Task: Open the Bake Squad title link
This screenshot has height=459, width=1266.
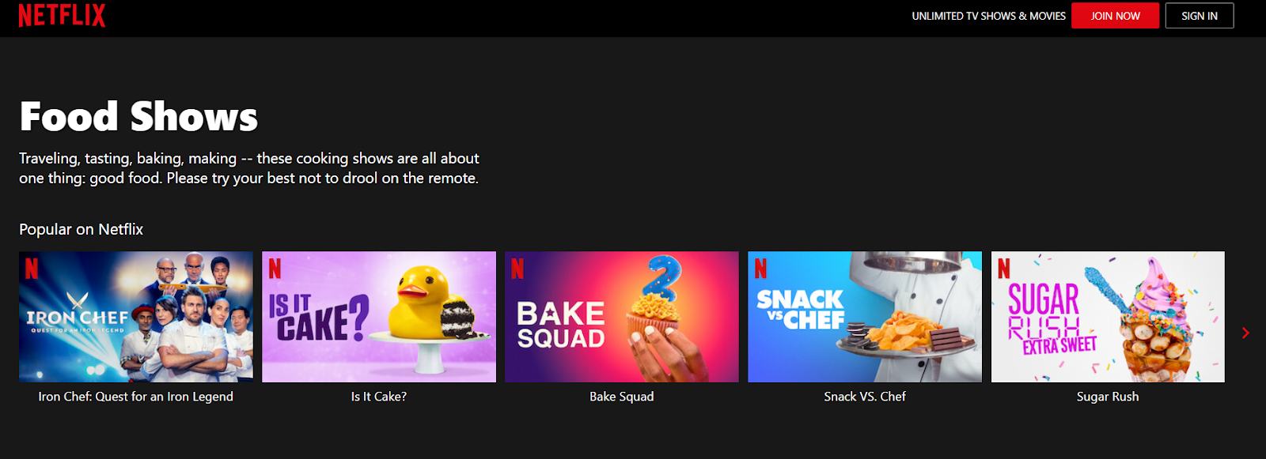Action: (x=622, y=397)
